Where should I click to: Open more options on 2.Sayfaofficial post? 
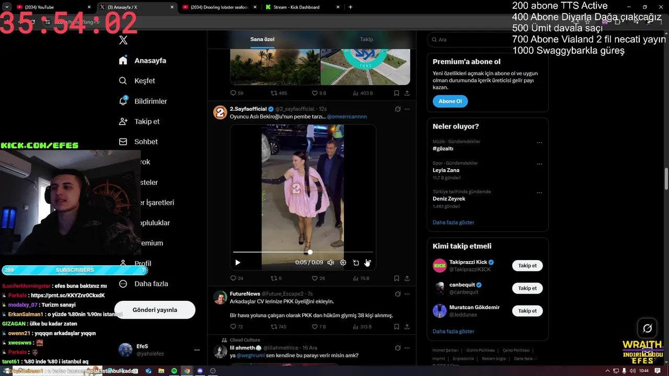coord(407,109)
